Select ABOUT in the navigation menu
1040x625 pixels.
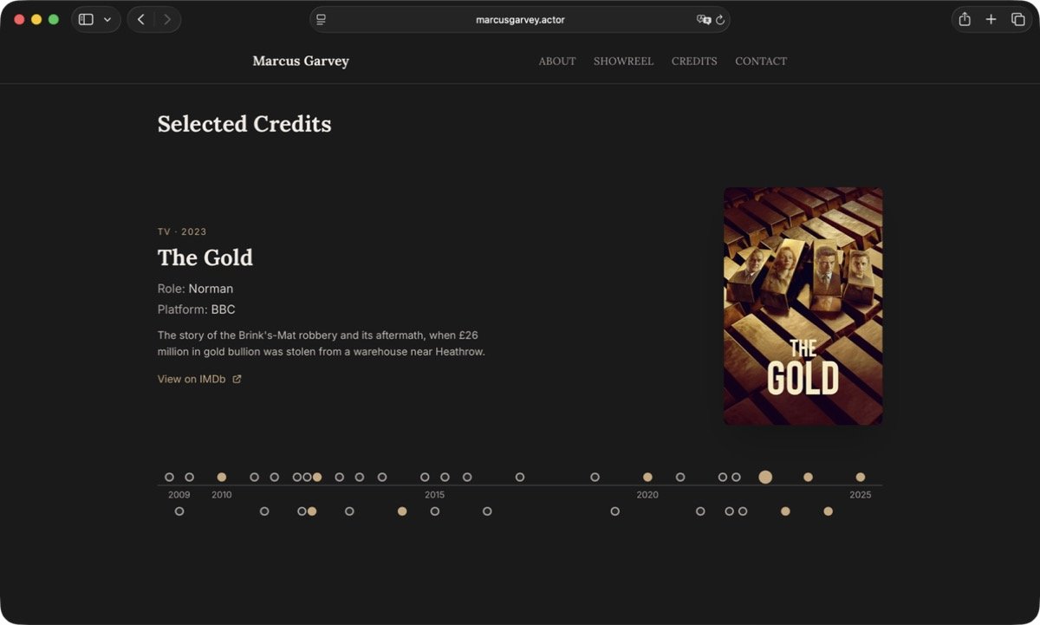tap(556, 61)
